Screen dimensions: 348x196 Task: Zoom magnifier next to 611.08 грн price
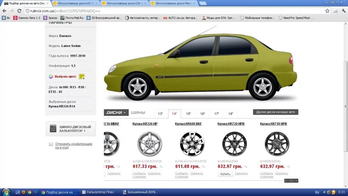coord(203,167)
